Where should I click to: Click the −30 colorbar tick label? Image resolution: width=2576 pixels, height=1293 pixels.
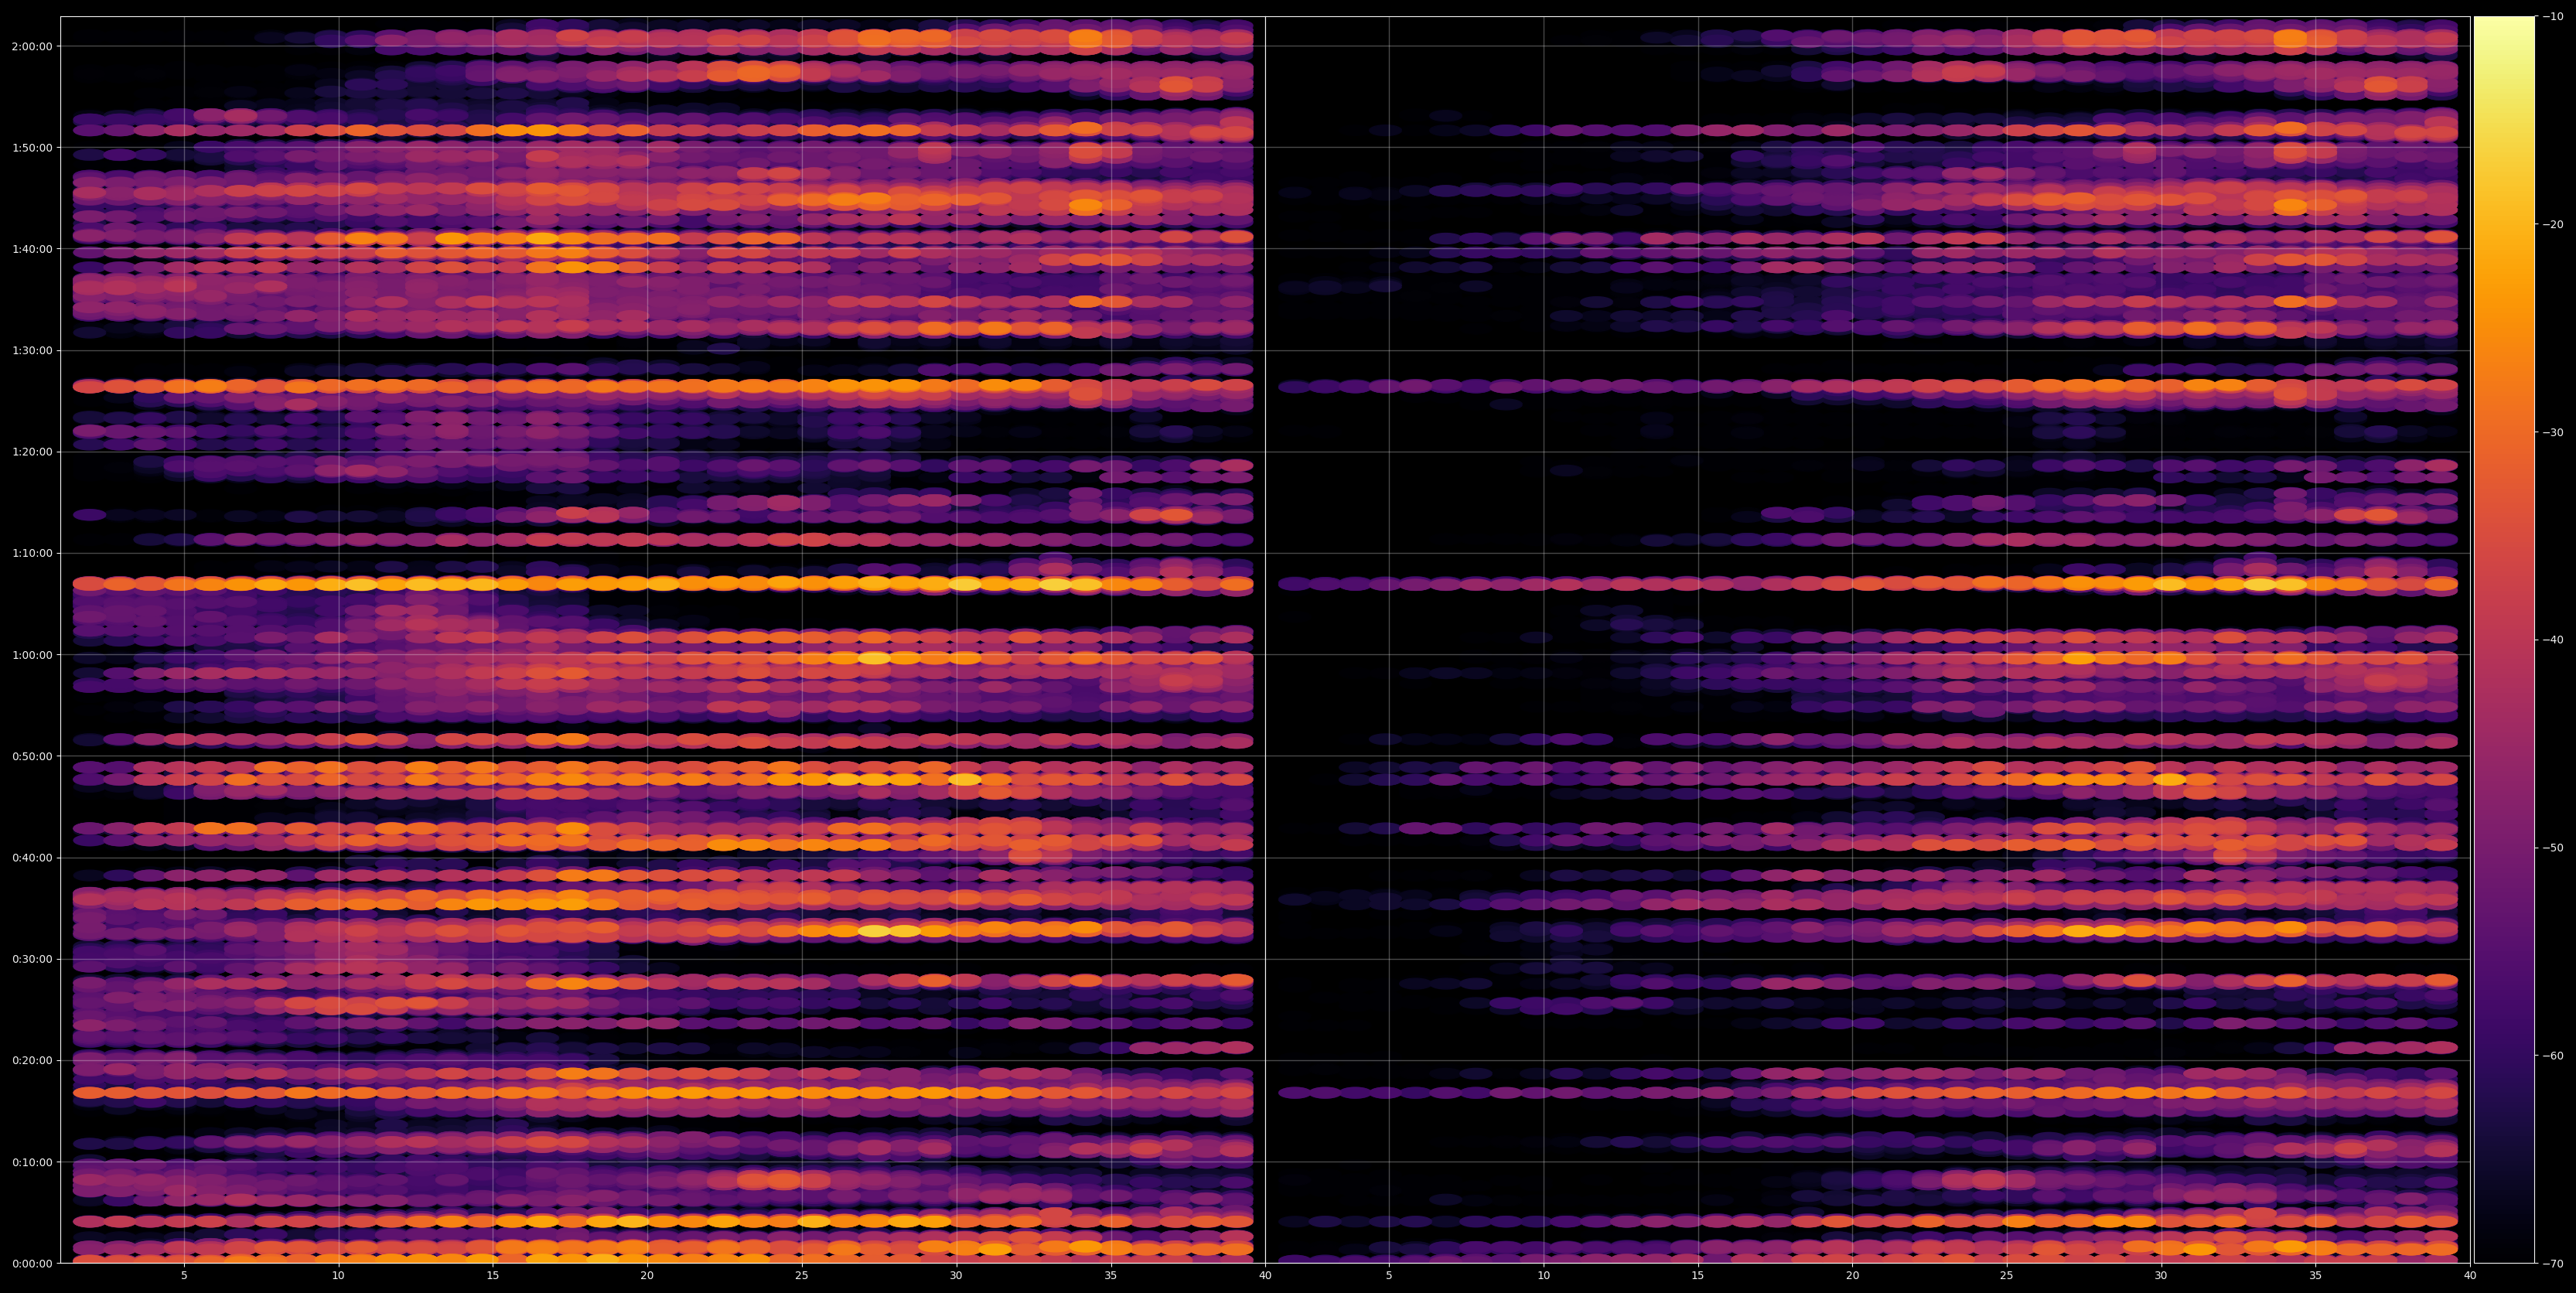[2553, 432]
